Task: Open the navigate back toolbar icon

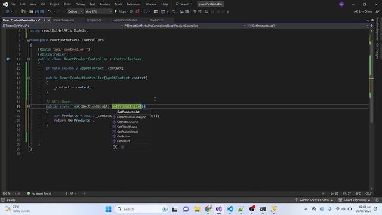Action: 7,11
